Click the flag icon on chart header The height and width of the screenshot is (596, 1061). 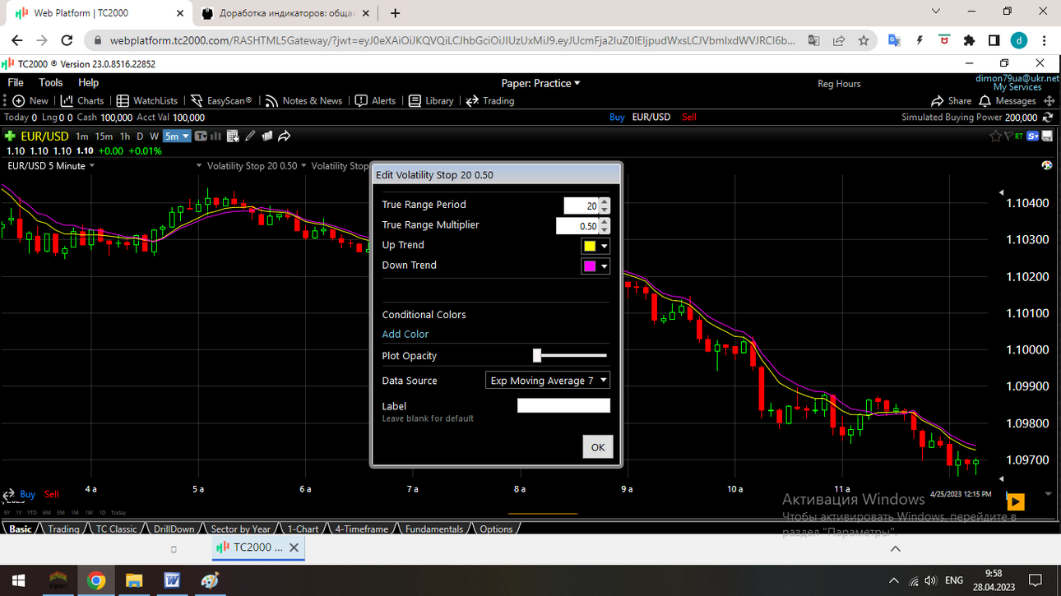pos(1007,136)
